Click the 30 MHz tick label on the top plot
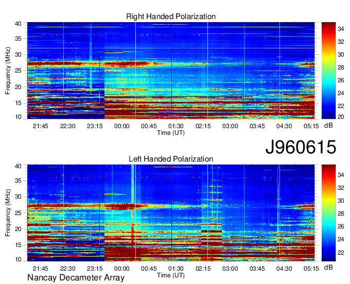 18,55
